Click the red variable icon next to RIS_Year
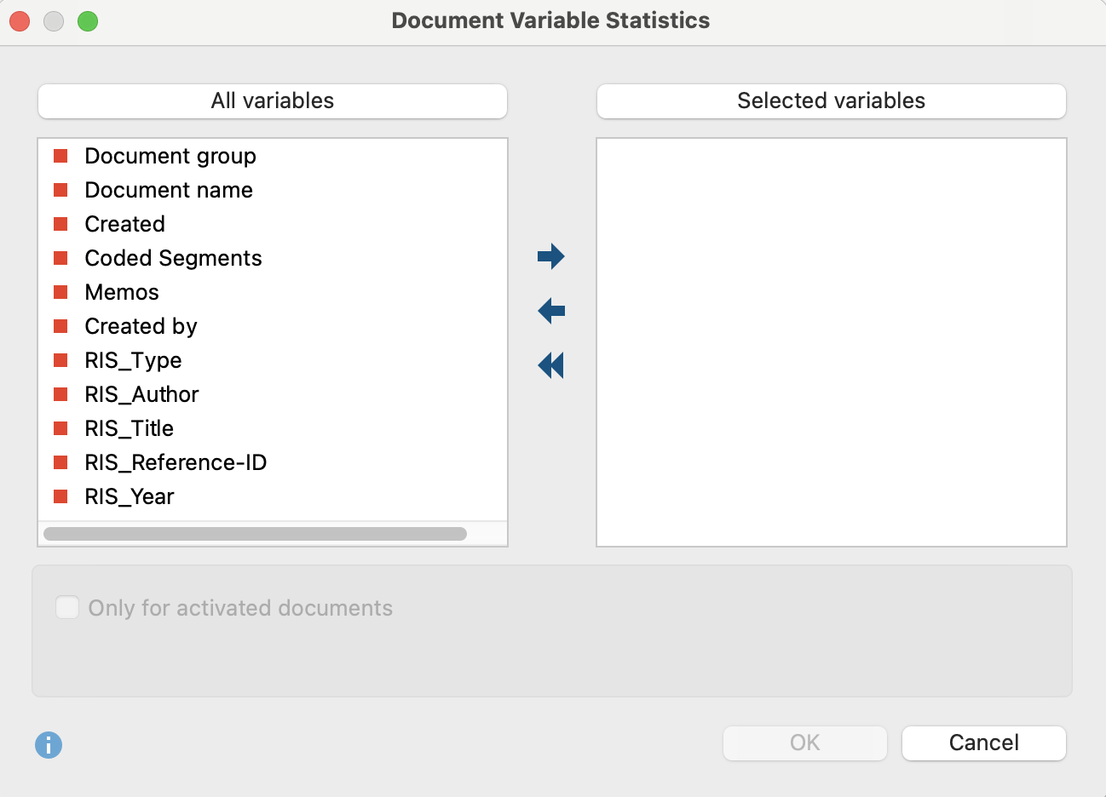 (x=60, y=496)
